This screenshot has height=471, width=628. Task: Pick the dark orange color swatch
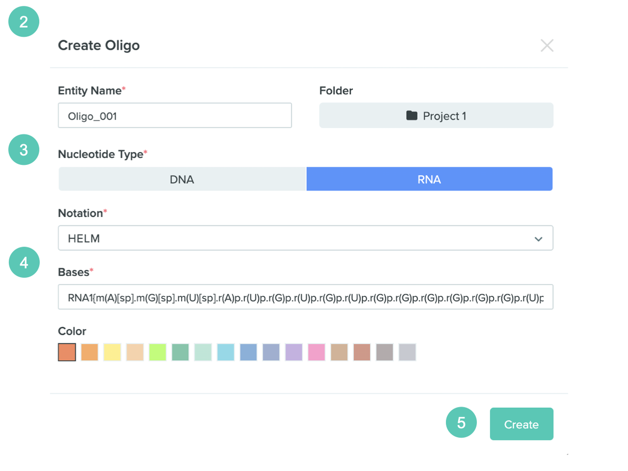(67, 352)
